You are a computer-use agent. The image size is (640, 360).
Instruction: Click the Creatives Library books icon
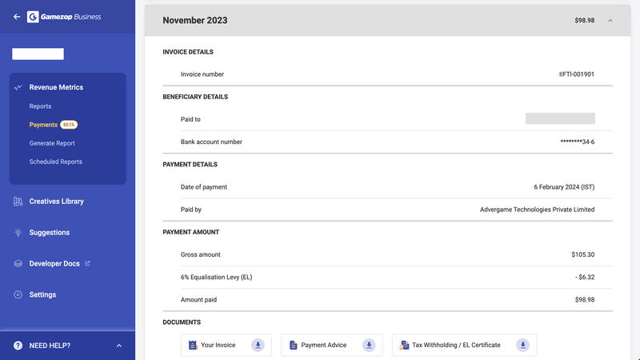pos(18,202)
